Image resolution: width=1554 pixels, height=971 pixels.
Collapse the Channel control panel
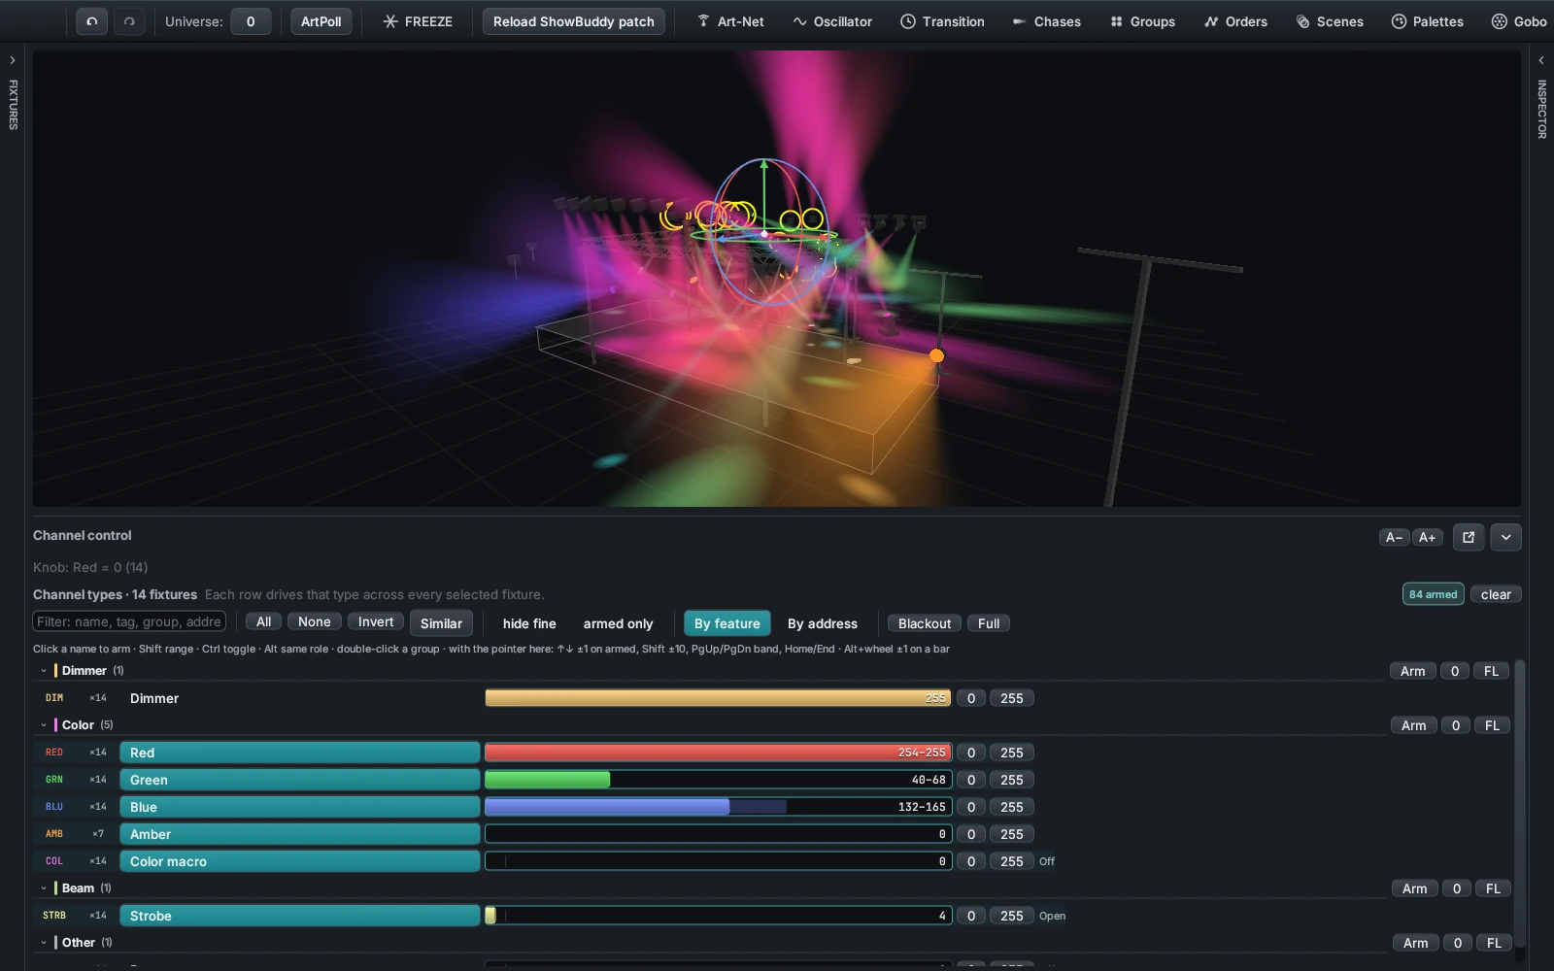[1505, 537]
